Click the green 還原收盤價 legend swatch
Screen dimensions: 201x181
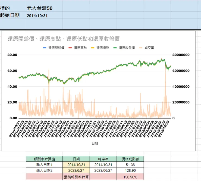pos(115,48)
